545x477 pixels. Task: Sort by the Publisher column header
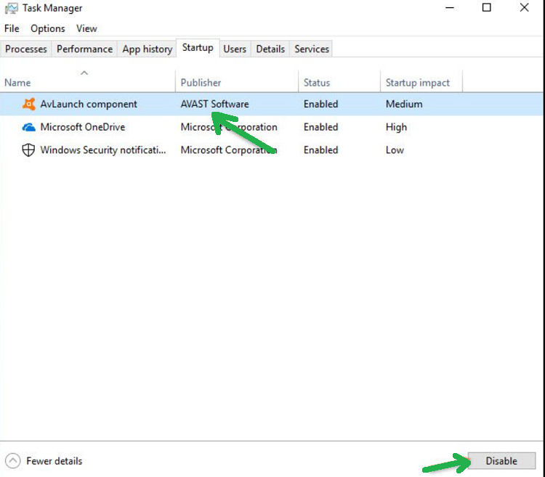201,83
